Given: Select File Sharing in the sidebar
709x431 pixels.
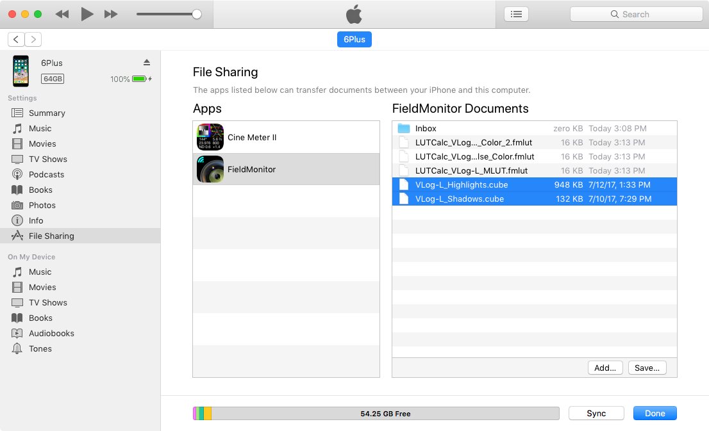Looking at the screenshot, I should 80,236.
